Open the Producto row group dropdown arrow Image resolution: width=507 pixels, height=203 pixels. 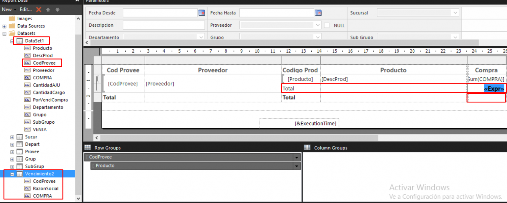(x=297, y=166)
